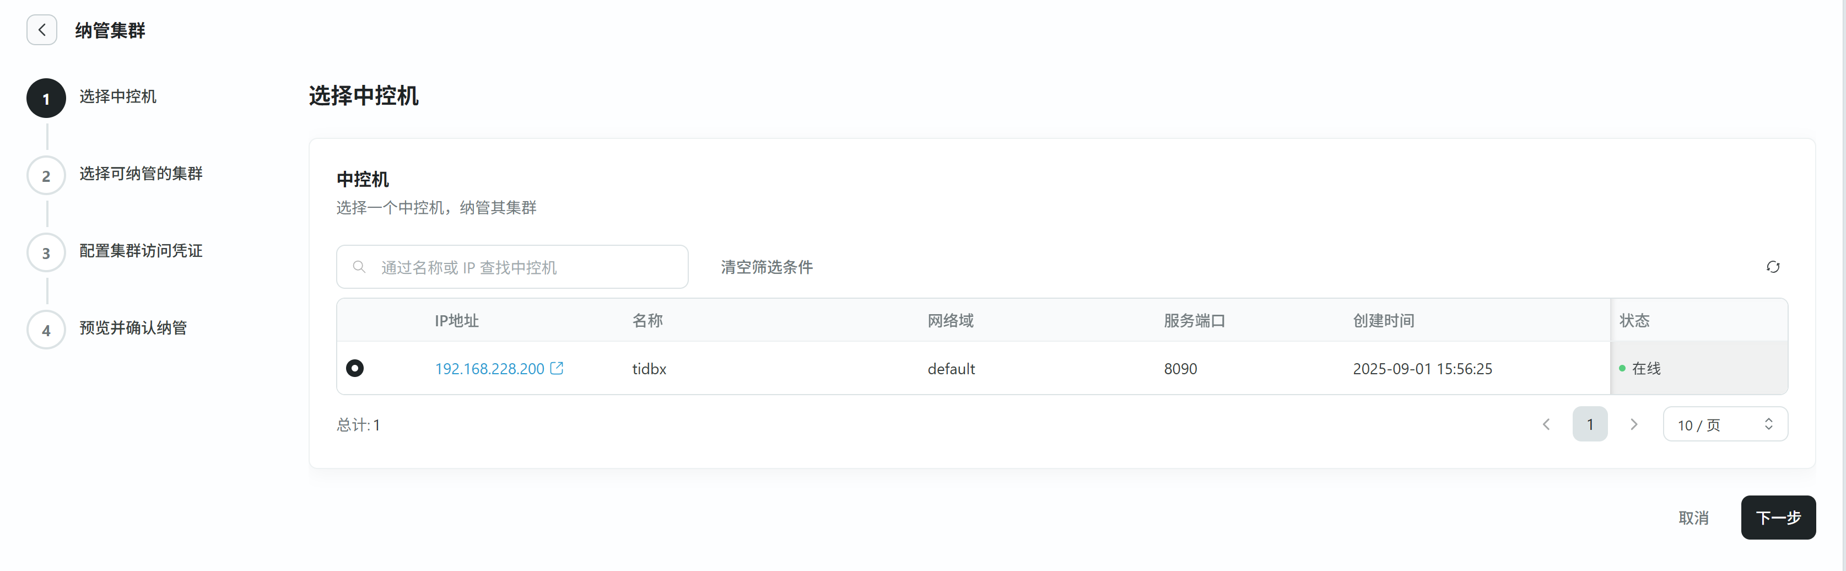This screenshot has width=1846, height=571.
Task: Click the back arrow beside 纳管集群
Action: pyautogui.click(x=41, y=30)
